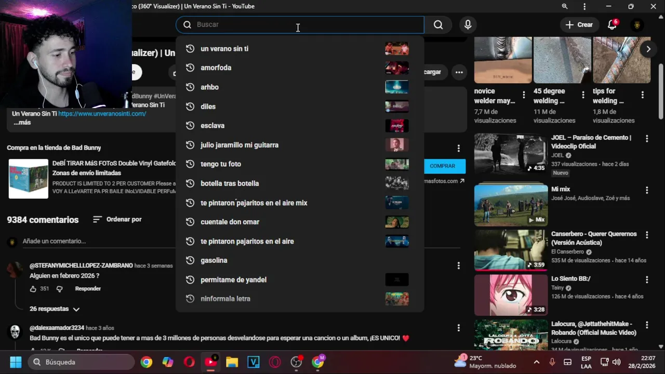Dislike STEFANYMICHELLLOPEZ-ZAMBRANO's comment
Image resolution: width=665 pixels, height=374 pixels.
click(59, 289)
